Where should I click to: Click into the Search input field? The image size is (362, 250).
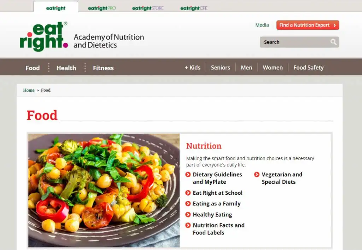point(295,42)
